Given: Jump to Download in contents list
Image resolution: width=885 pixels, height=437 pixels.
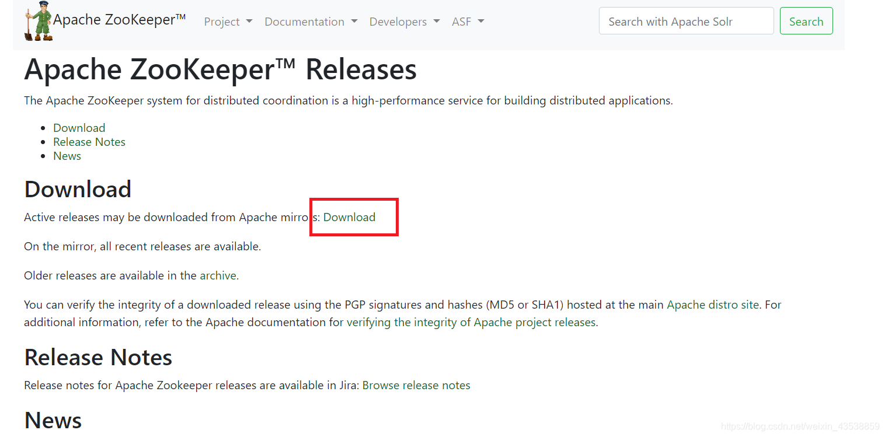Looking at the screenshot, I should click(x=79, y=128).
